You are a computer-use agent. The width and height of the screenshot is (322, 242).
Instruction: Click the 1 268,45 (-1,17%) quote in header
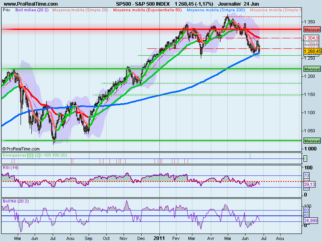(194, 4)
